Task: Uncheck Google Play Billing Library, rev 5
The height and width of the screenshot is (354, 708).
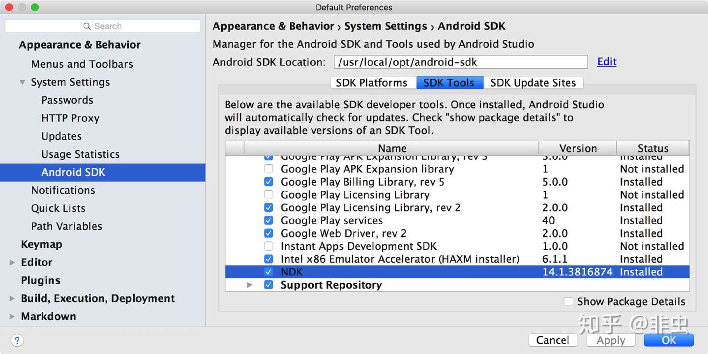Action: click(268, 182)
